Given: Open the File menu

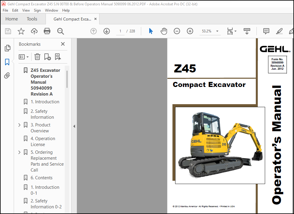Looking at the screenshot, I should click(5, 10).
